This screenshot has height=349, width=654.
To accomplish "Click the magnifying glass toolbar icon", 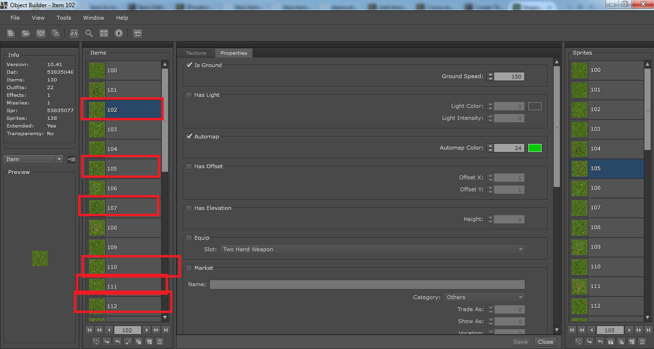I will [x=89, y=33].
